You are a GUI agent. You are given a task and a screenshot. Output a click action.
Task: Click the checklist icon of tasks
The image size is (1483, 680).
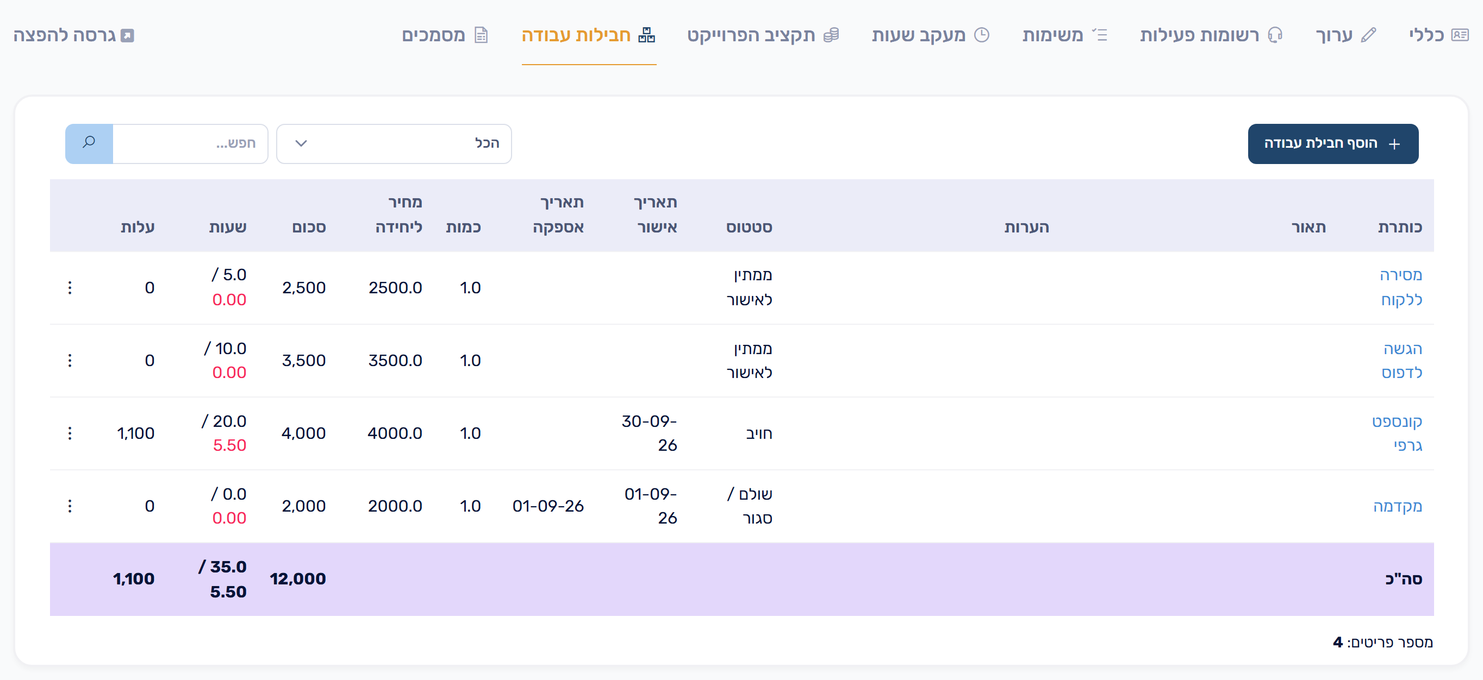[1100, 35]
